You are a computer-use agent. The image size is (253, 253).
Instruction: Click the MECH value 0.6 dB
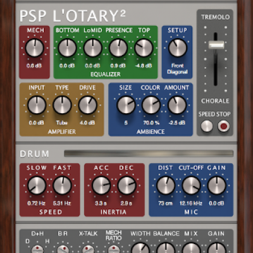[34, 66]
